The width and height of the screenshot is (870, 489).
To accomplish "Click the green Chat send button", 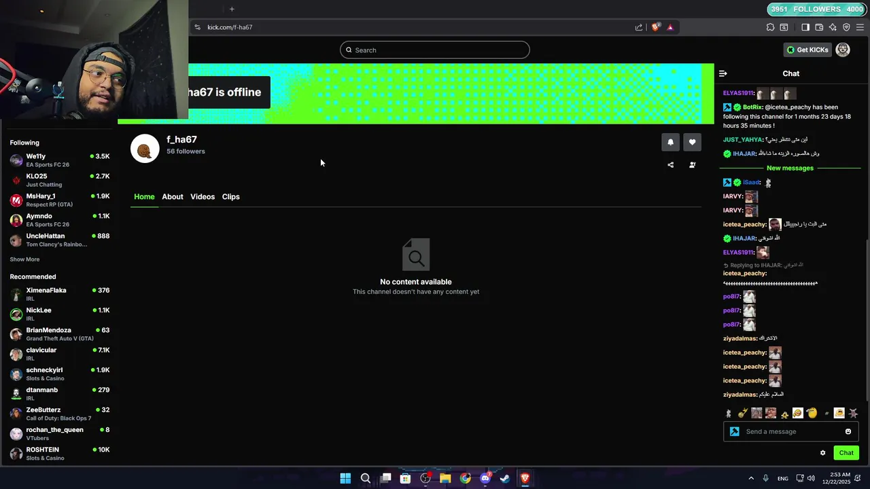I will (846, 453).
